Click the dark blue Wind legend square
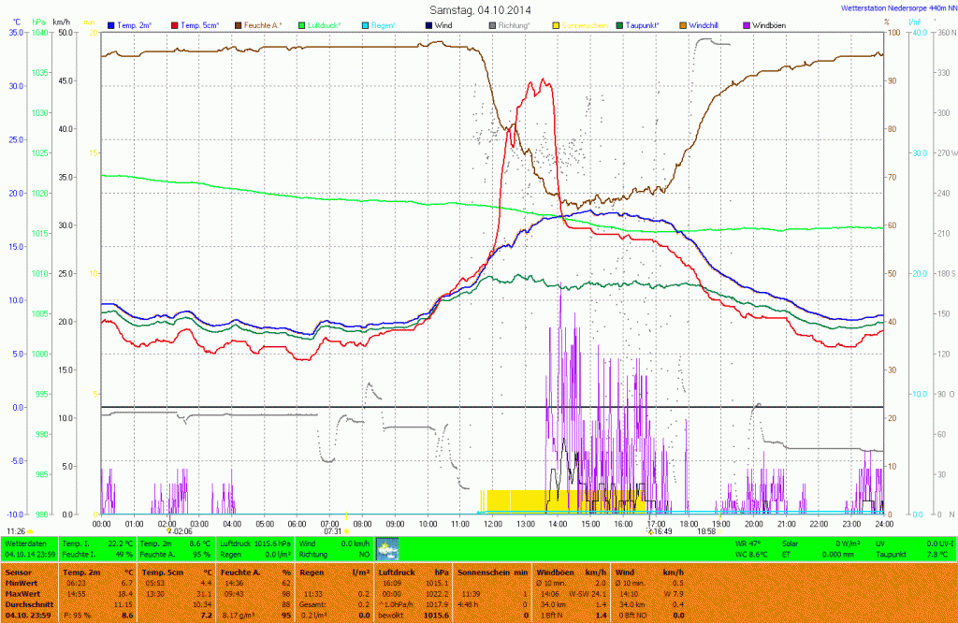Viewport: 958px width, 623px height. point(428,24)
